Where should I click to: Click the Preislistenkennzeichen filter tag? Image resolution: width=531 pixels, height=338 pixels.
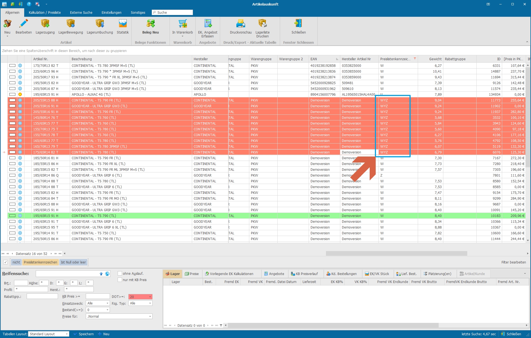point(40,262)
